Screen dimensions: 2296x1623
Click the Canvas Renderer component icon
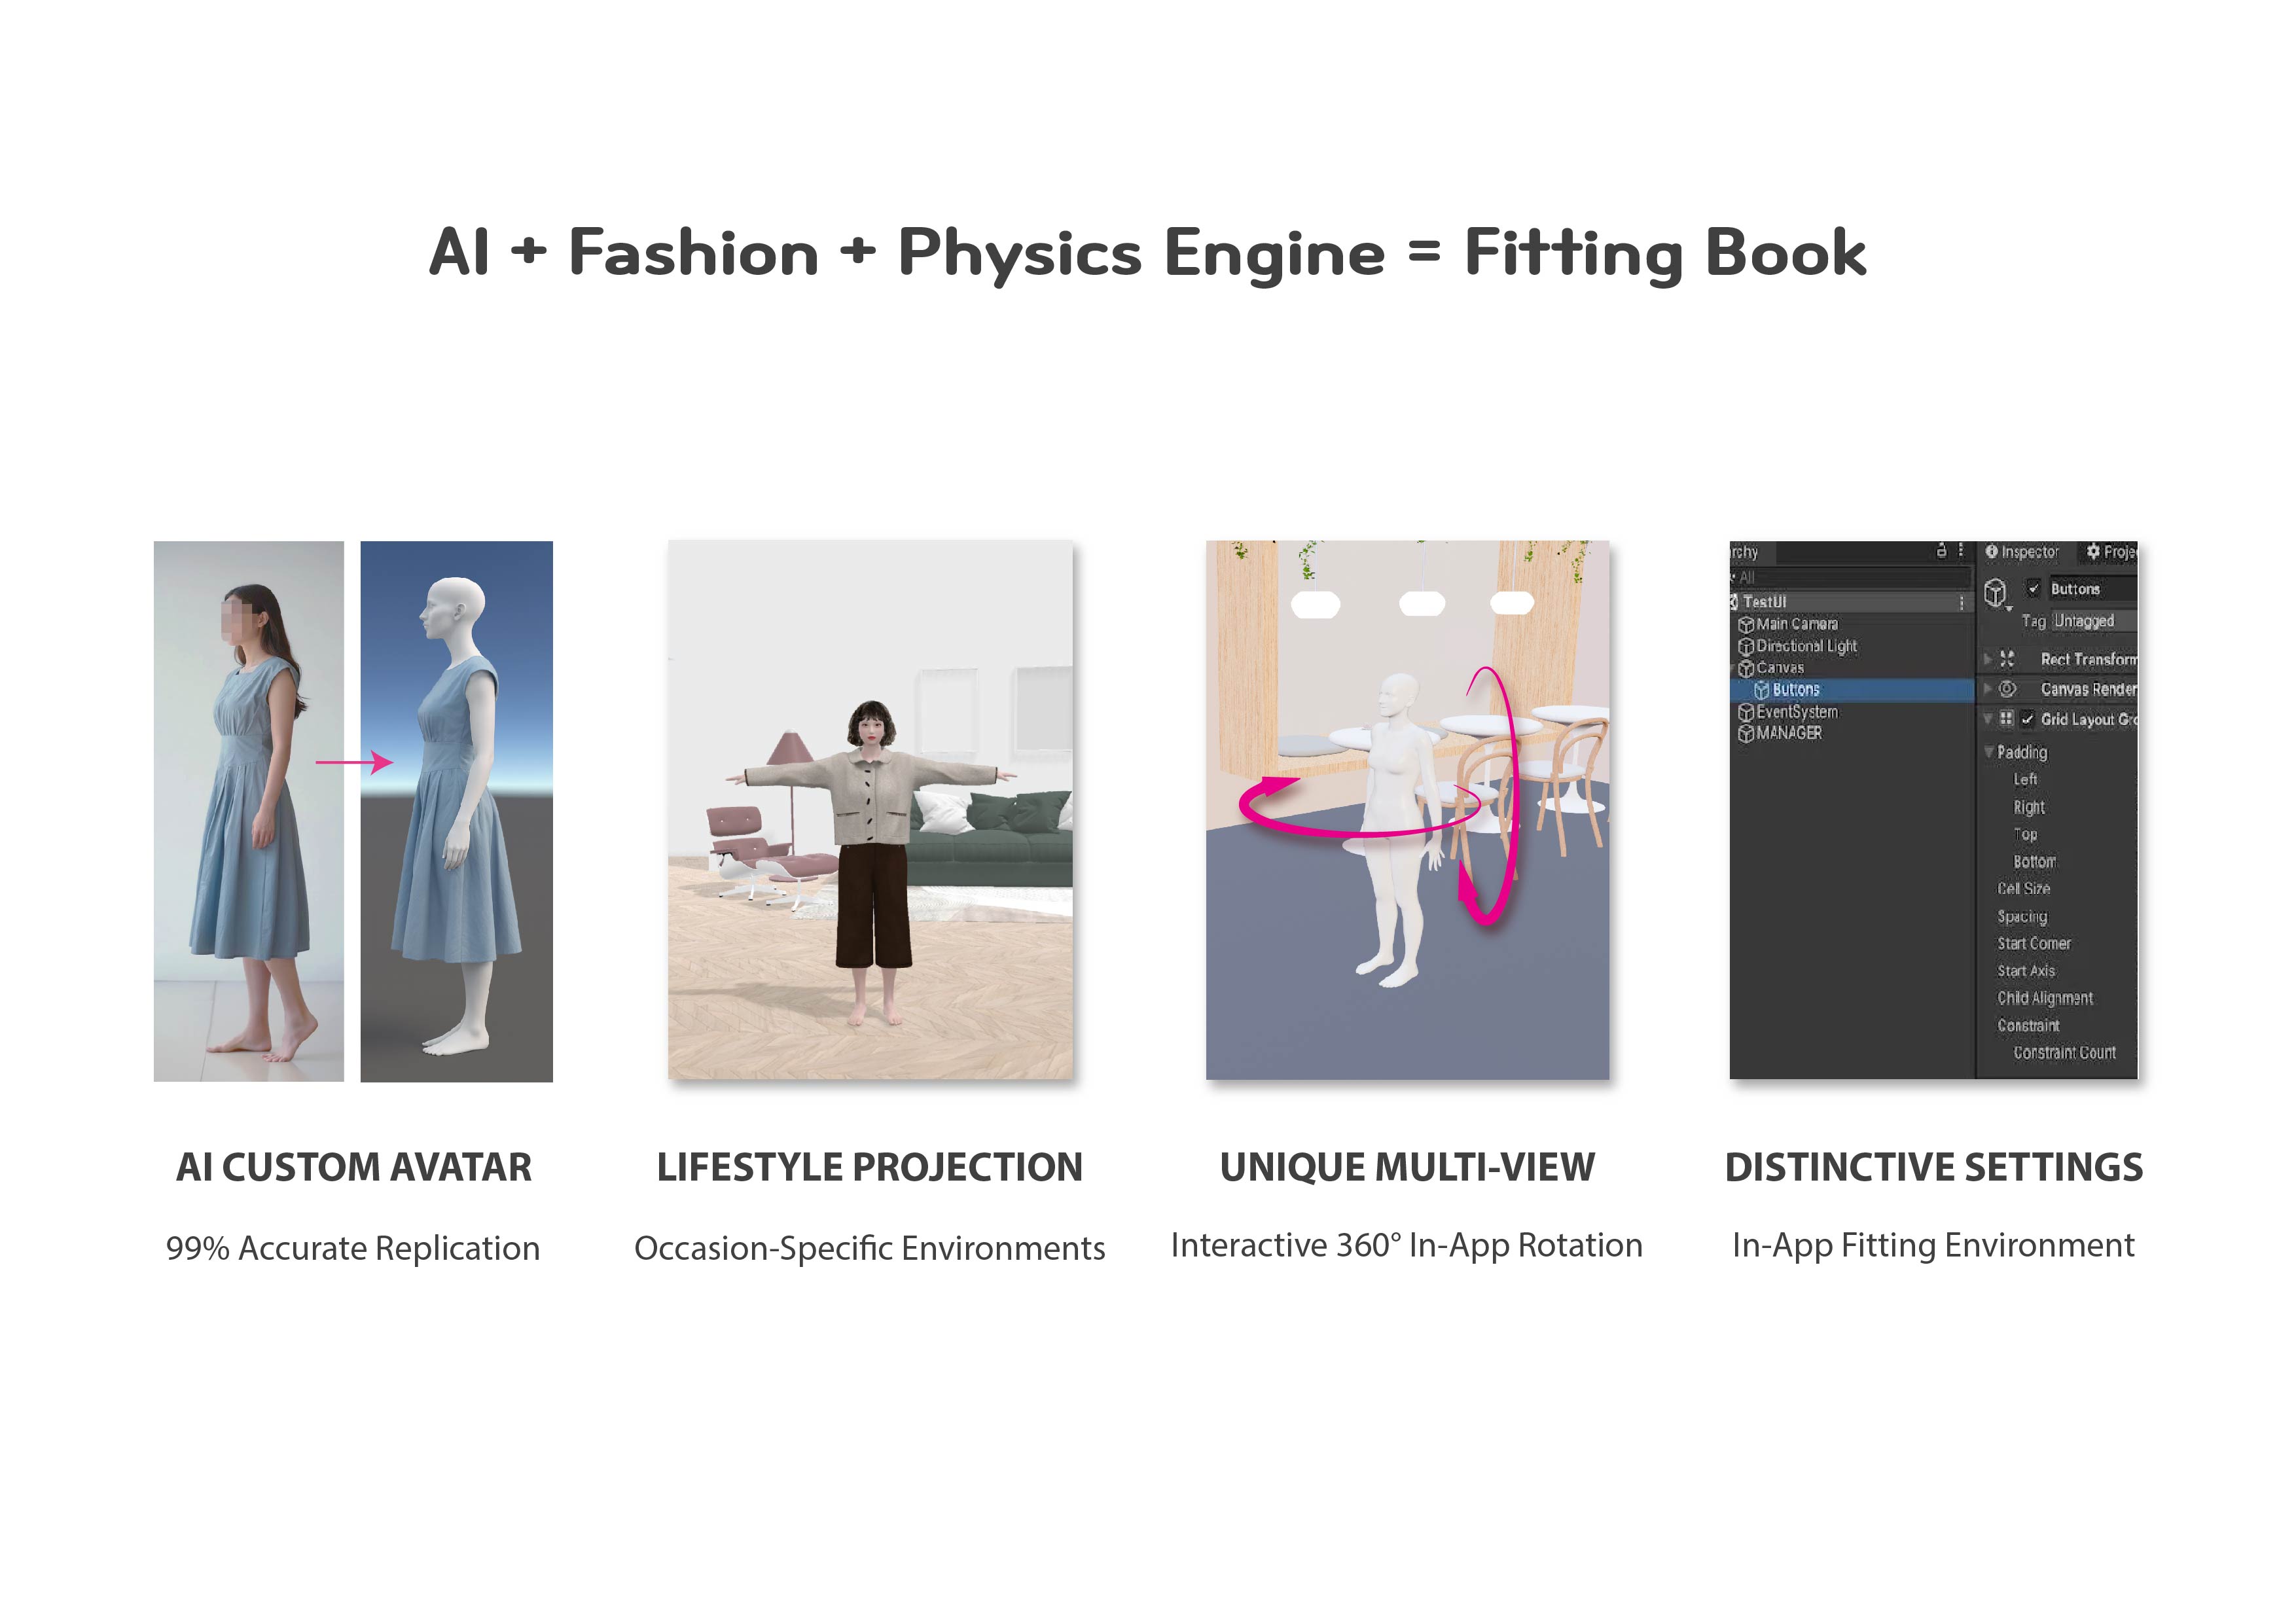pos(2007,689)
